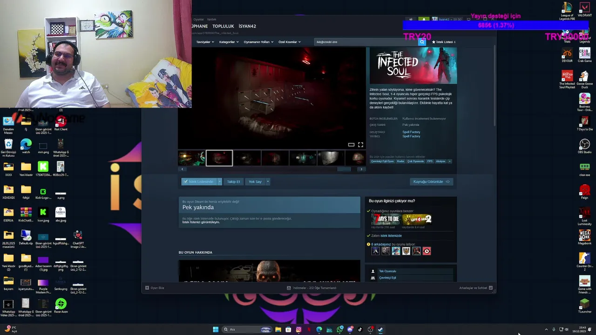Toggle fullscreen on the screenshot viewer
The width and height of the screenshot is (596, 335).
click(x=360, y=145)
